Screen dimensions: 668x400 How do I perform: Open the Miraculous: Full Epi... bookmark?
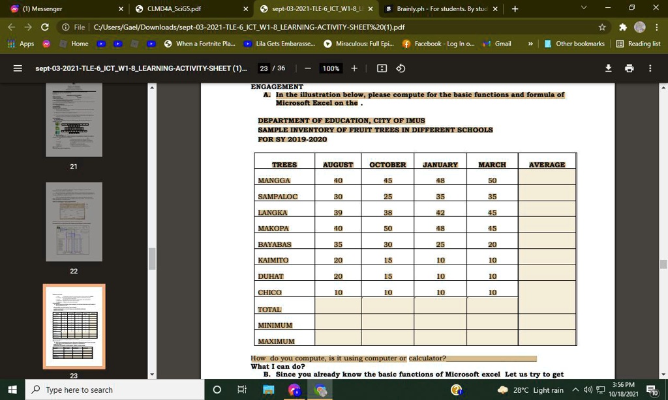click(359, 44)
